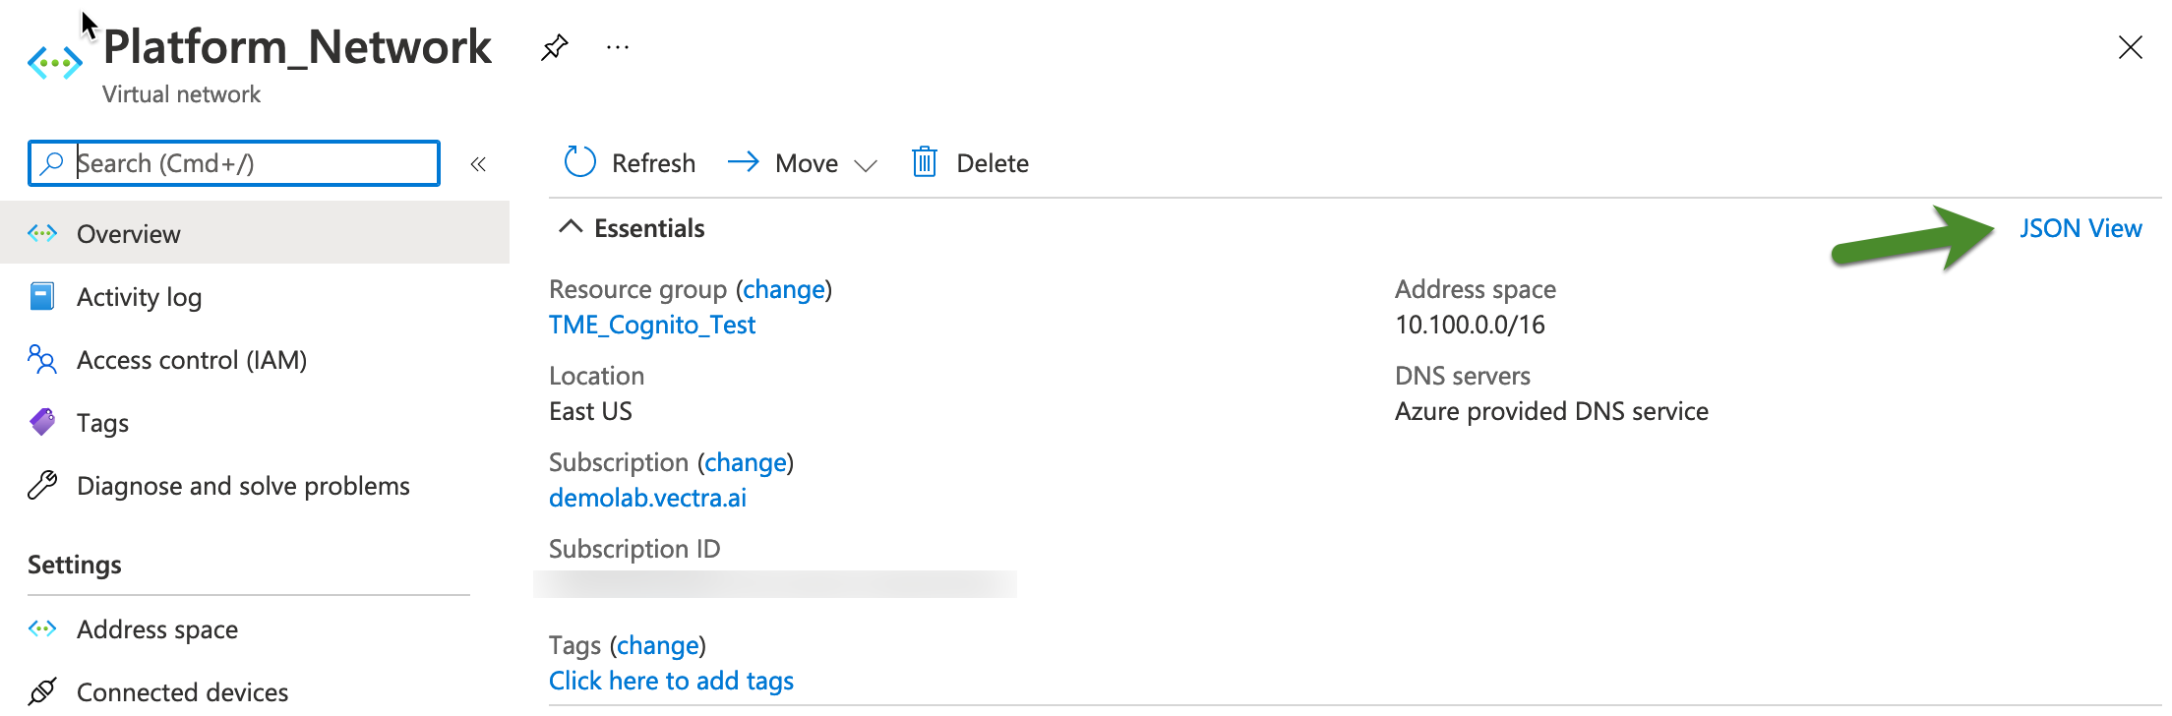The image size is (2172, 716).
Task: Click the purple Tags icon
Action: 42,423
